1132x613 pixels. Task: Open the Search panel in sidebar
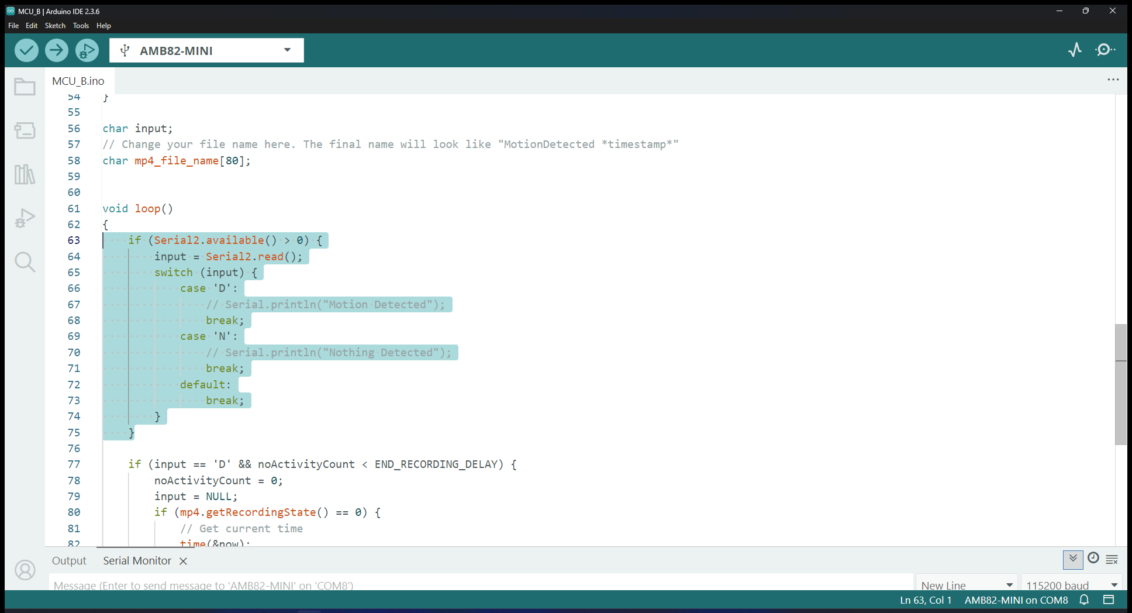coord(25,261)
